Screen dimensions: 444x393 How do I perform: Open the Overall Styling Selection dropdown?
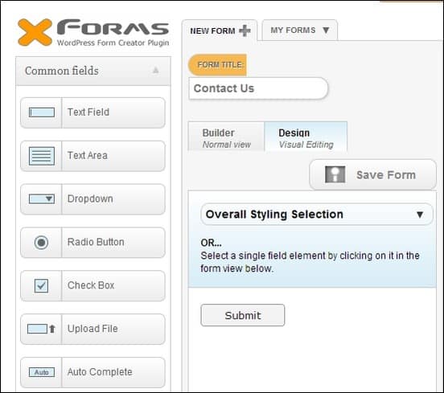pos(317,215)
